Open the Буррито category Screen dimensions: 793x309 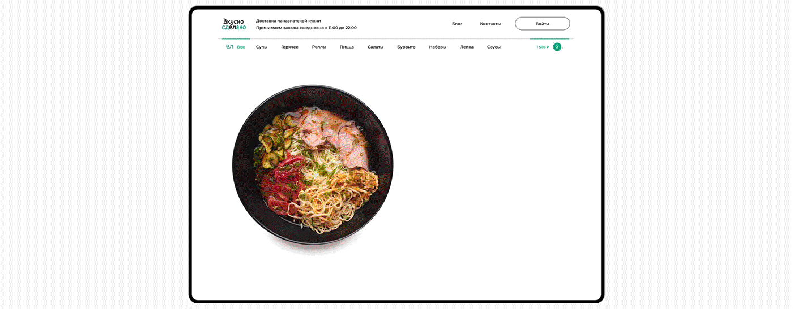click(406, 47)
